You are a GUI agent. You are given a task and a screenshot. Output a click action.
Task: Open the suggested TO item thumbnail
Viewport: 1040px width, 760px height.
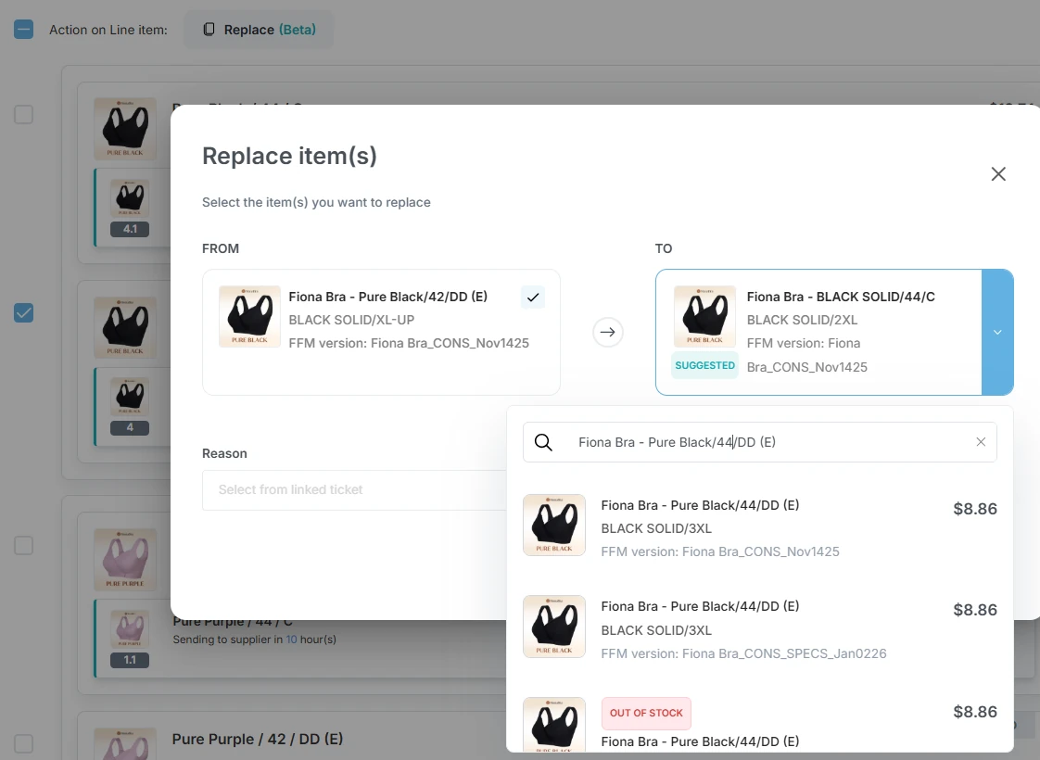[704, 316]
